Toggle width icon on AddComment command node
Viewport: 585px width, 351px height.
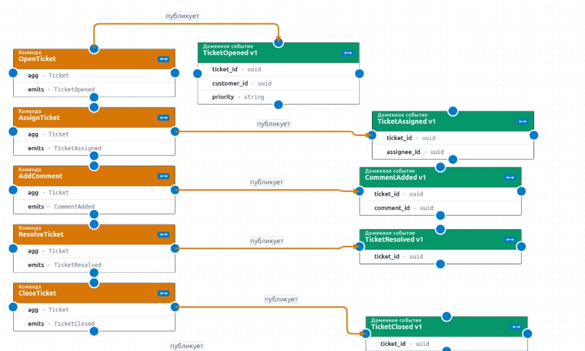163,176
